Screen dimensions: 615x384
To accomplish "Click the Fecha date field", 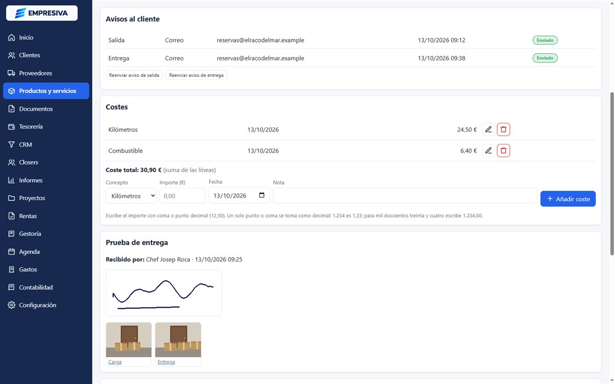I will coord(239,196).
